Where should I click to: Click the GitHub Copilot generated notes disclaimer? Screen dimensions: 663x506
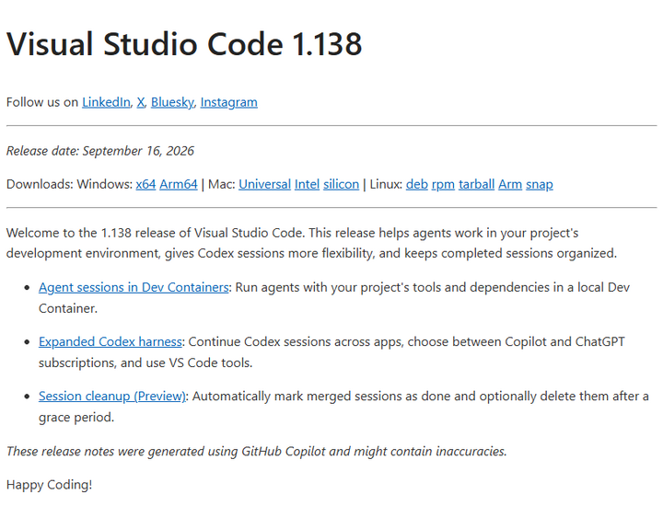click(x=257, y=451)
